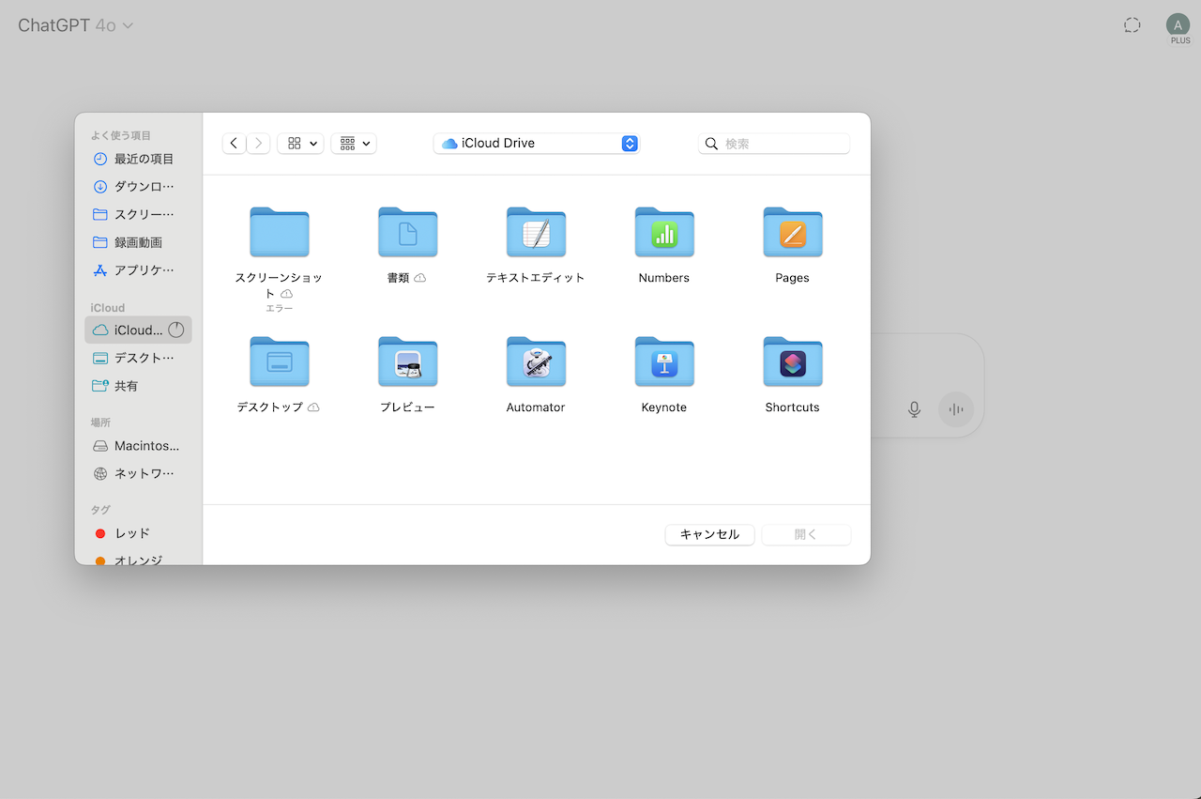Screen dimensions: 1201x799
Task: Open the Pages folder
Action: pos(793,232)
